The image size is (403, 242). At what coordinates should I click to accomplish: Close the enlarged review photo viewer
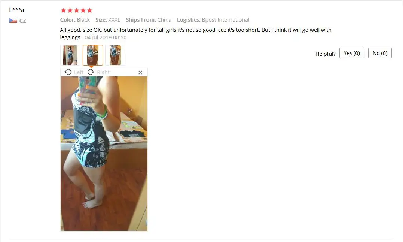tap(140, 73)
